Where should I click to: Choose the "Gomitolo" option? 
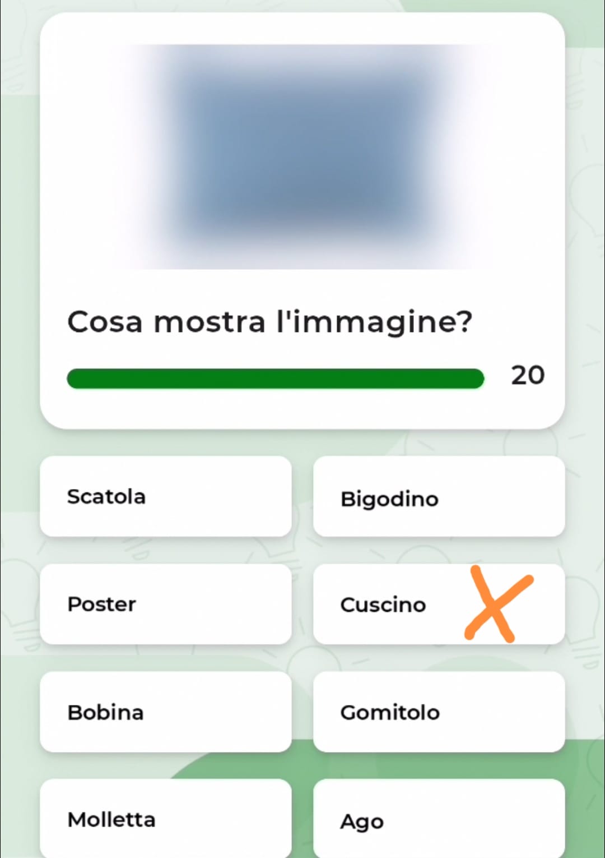pos(439,712)
